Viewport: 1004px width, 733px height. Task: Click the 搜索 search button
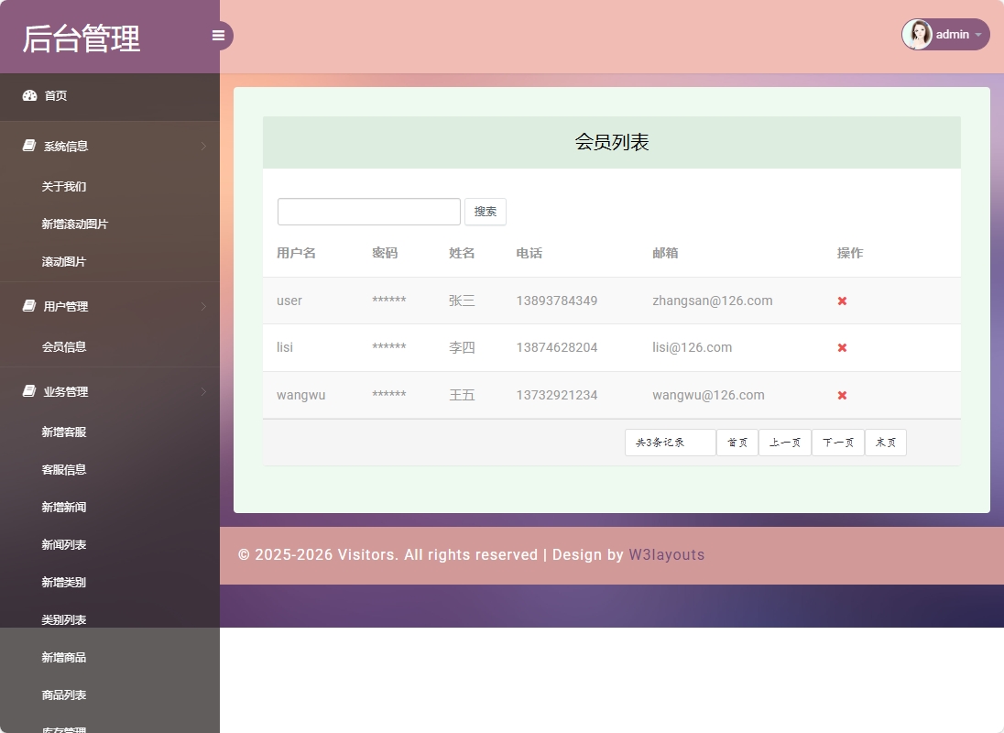click(486, 212)
